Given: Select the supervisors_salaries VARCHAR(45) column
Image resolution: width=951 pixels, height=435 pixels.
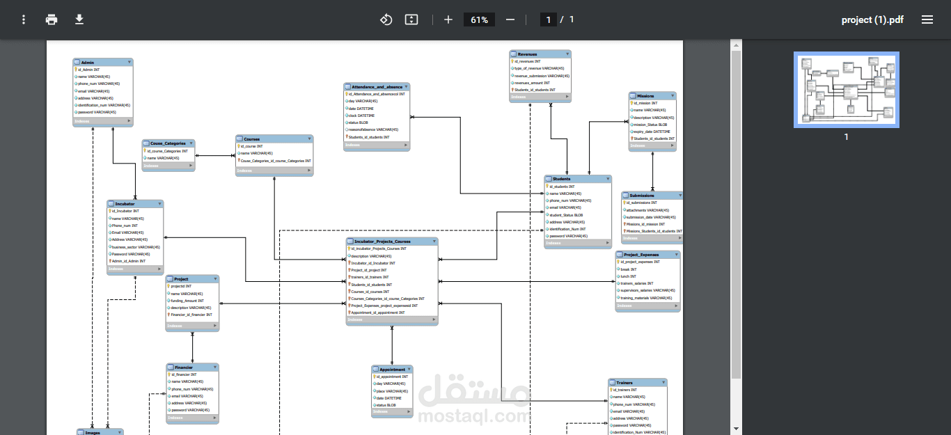Looking at the screenshot, I should [647, 290].
